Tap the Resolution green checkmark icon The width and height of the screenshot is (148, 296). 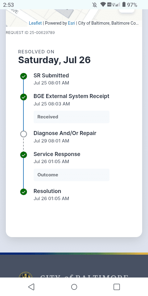tap(24, 192)
